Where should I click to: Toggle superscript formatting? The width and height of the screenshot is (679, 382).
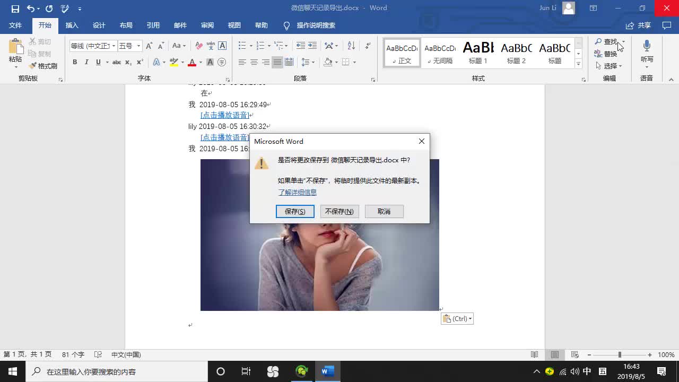coord(140,62)
